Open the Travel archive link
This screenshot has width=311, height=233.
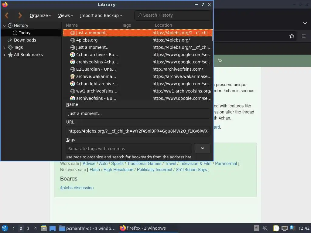click(171, 164)
